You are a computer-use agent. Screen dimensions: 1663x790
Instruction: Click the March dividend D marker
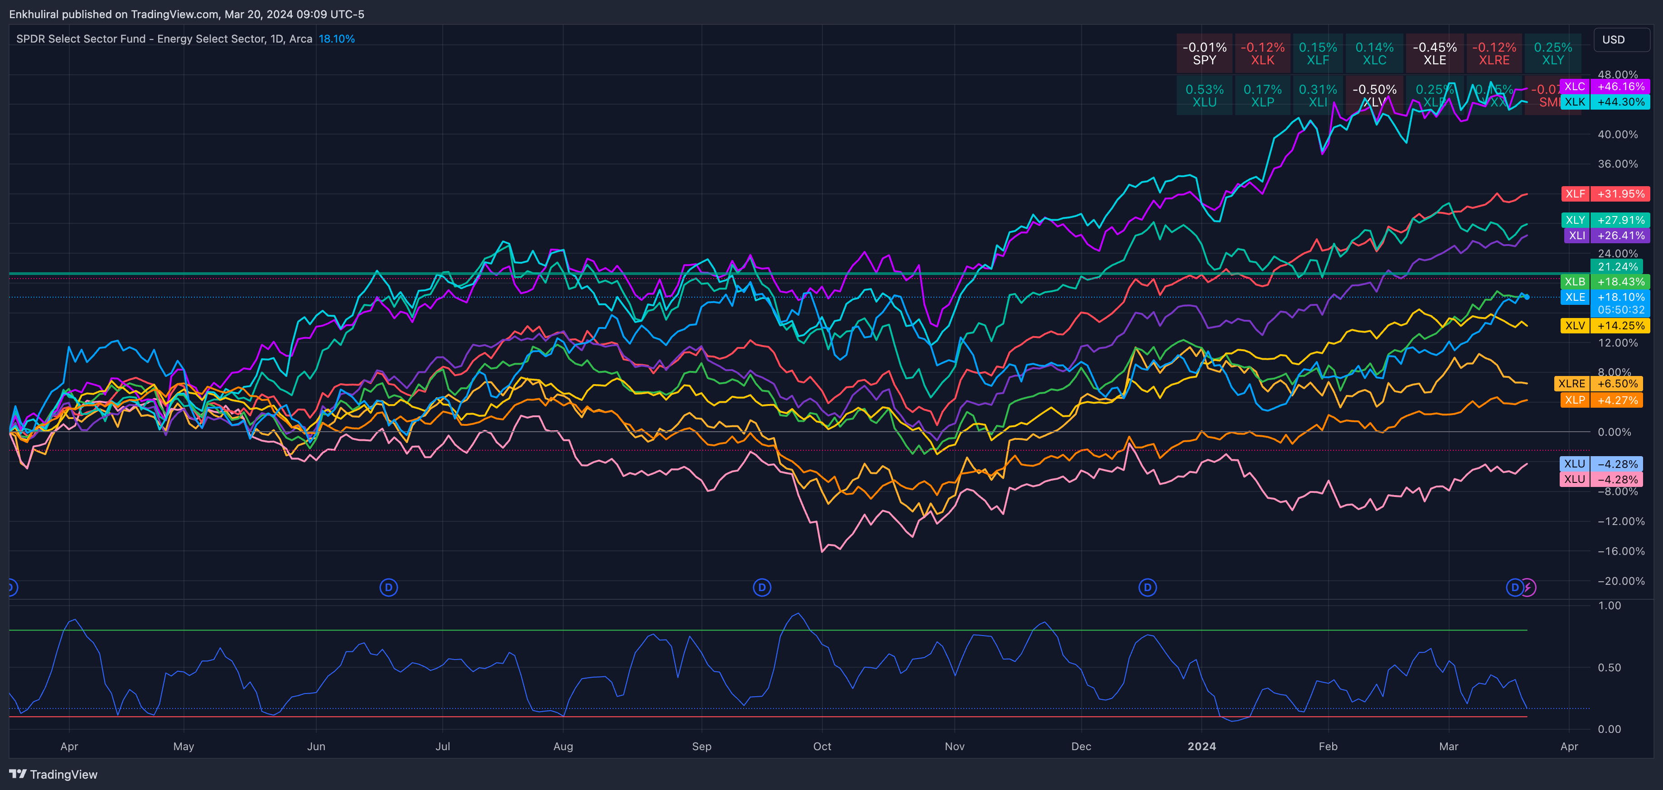(1514, 588)
